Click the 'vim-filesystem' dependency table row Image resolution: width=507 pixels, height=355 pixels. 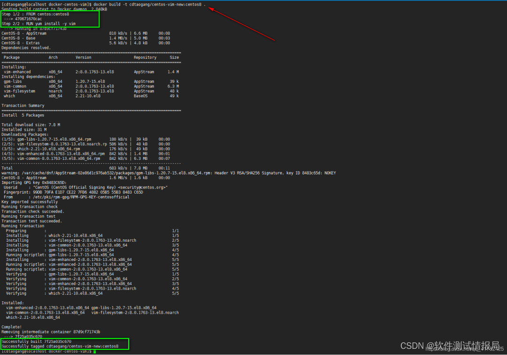(91, 91)
